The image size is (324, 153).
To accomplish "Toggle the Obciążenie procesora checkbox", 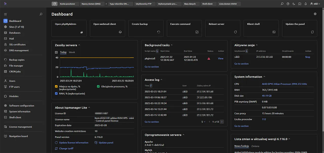I will [x=98, y=86].
